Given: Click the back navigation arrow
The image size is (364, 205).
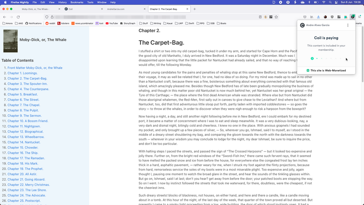Looking at the screenshot, I should point(5,17).
